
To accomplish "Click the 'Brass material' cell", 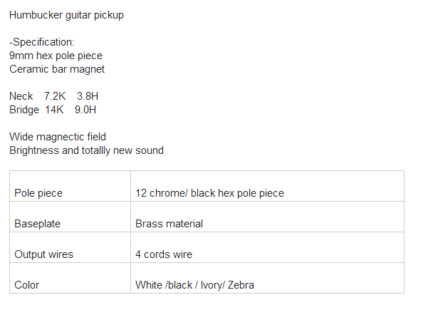I will (x=267, y=217).
